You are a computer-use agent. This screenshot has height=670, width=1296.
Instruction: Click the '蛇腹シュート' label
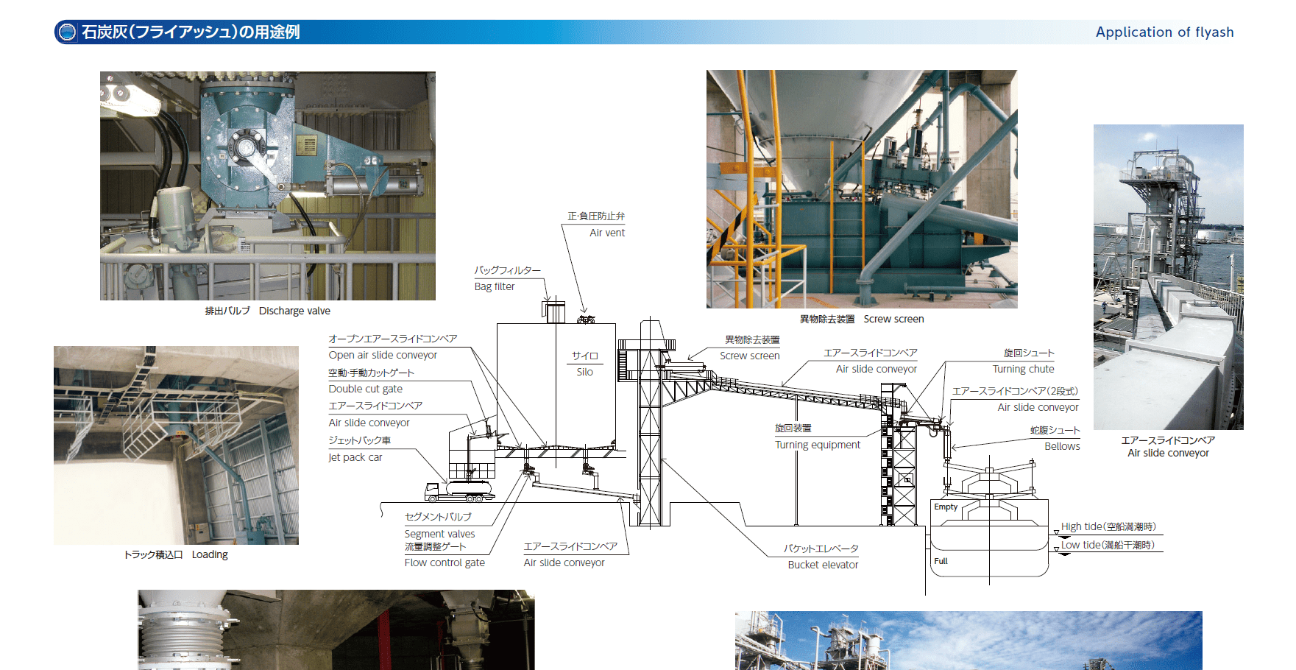click(1055, 430)
